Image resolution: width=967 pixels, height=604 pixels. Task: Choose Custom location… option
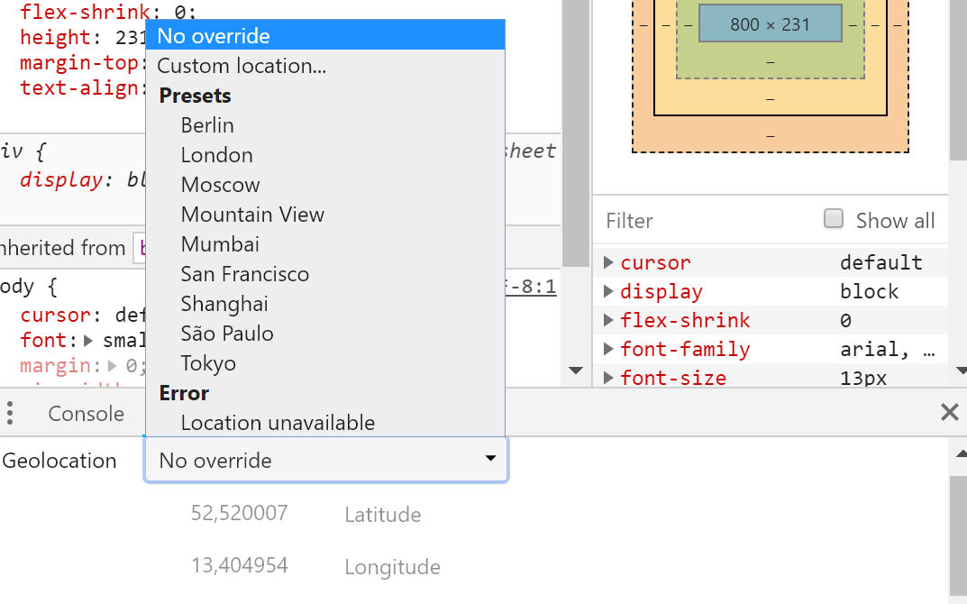242,66
